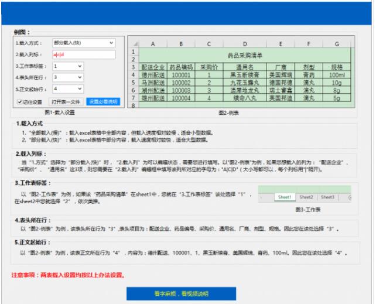Click the select-all corner of the example sheet
This screenshot has width=376, height=304.
135,44
